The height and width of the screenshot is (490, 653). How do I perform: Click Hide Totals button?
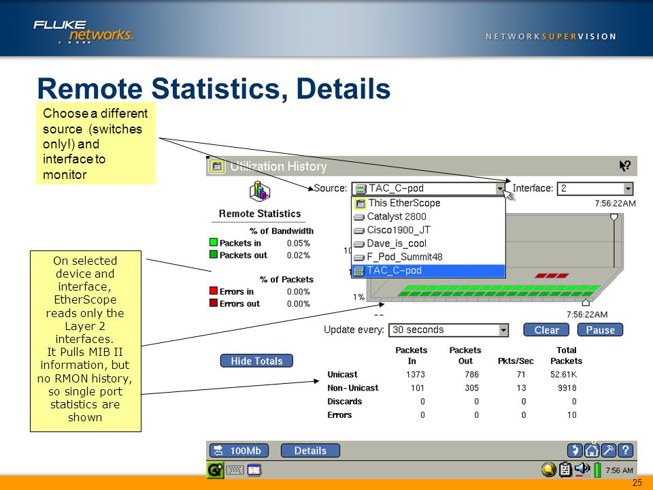256,361
